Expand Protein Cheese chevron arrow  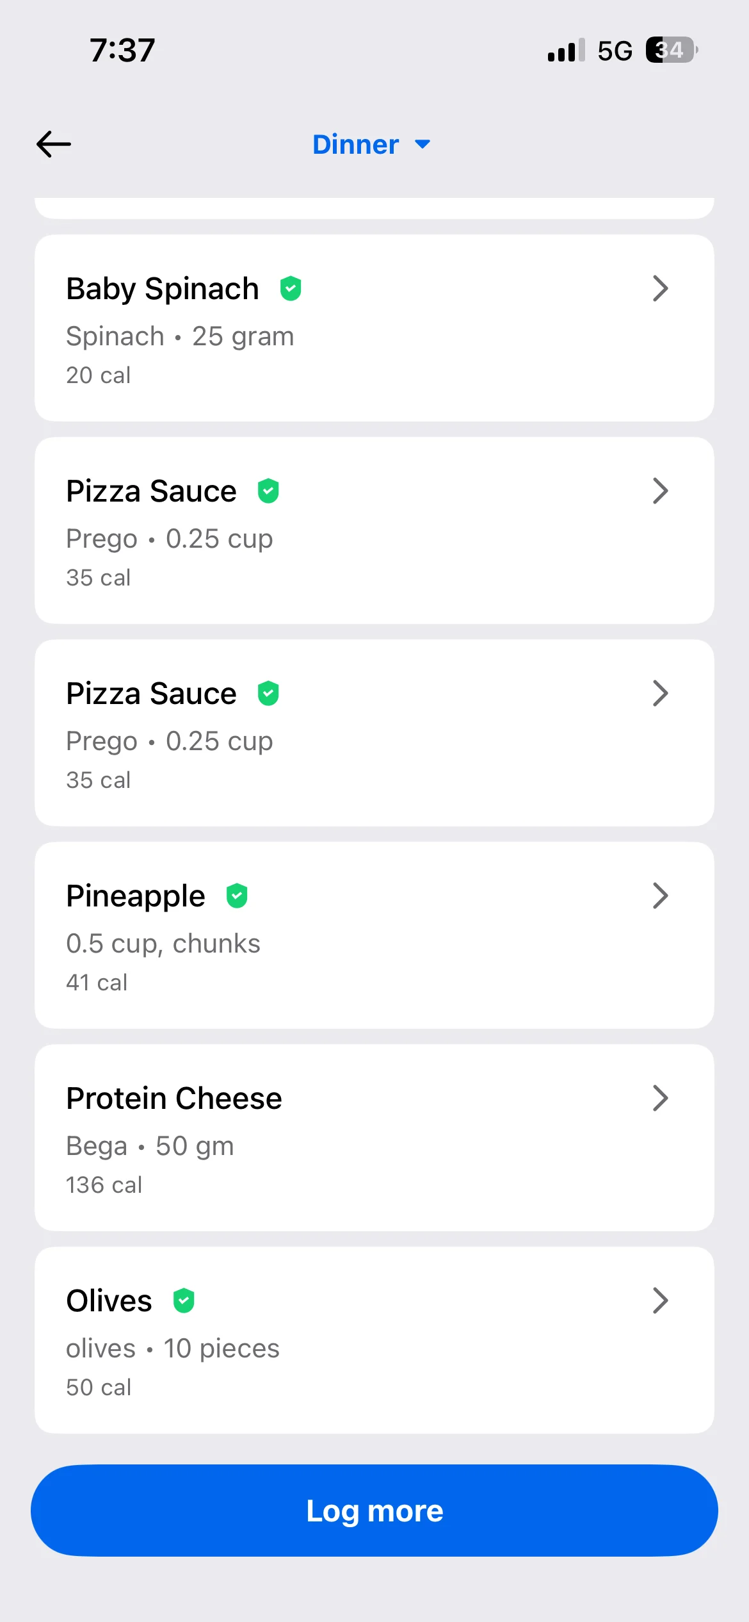(660, 1099)
